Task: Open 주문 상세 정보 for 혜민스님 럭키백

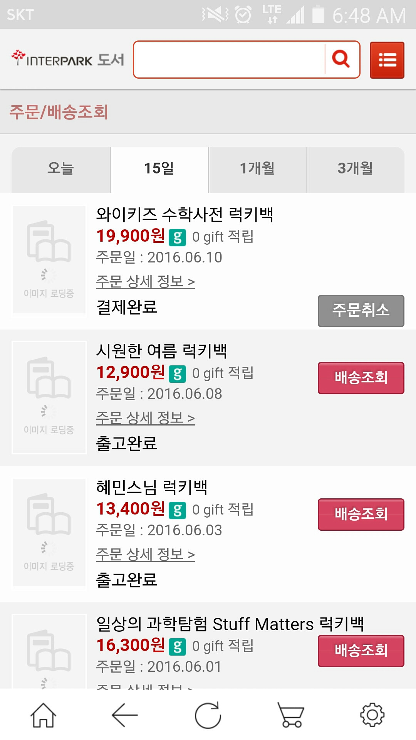Action: 146,555
